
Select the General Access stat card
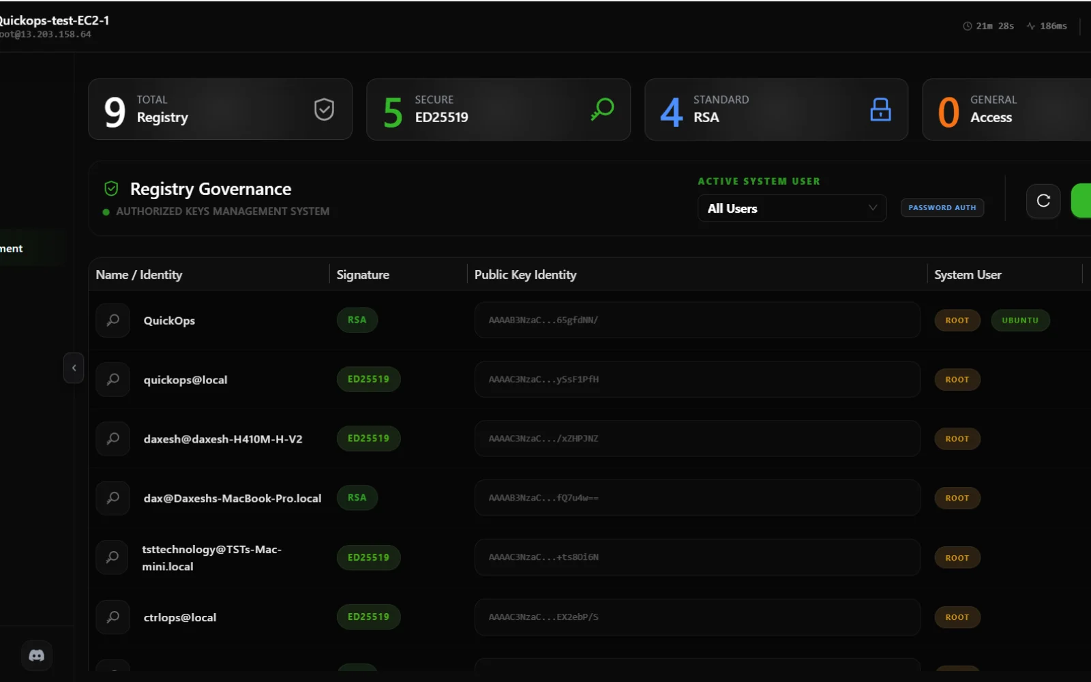point(1006,109)
